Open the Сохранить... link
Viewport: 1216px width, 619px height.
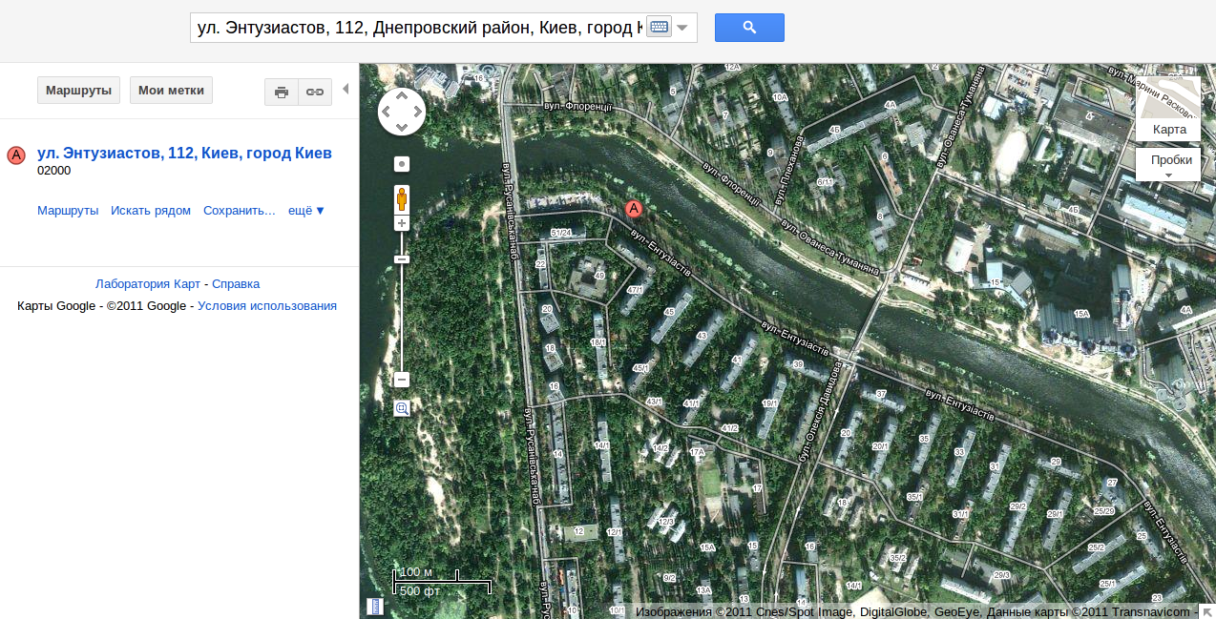240,210
